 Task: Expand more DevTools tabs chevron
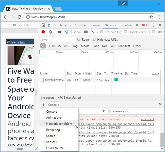(137, 25)
